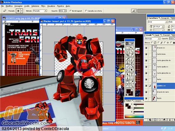Screen dimensions: 175x131
Task: Select the Pen tool
Action: [x=128, y=78]
